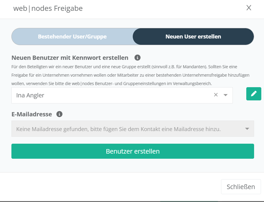Click the Schließen button

click(x=241, y=187)
